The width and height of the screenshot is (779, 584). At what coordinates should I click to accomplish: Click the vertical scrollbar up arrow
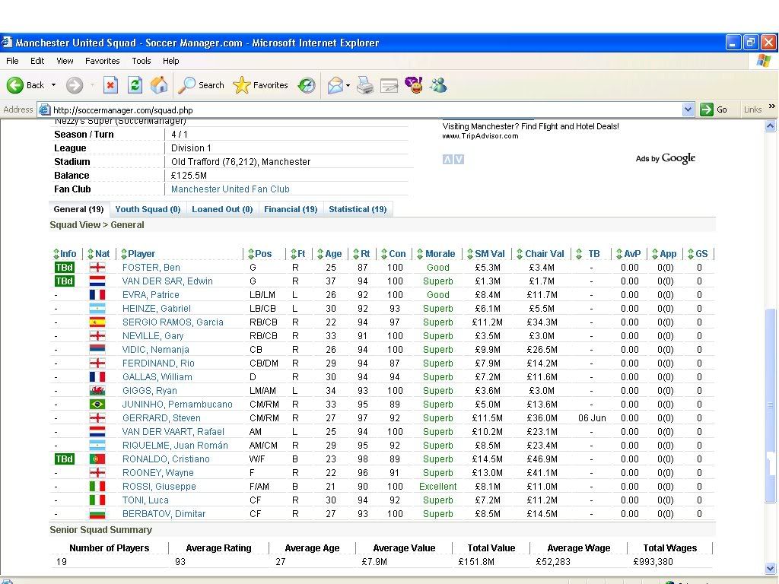[770, 126]
